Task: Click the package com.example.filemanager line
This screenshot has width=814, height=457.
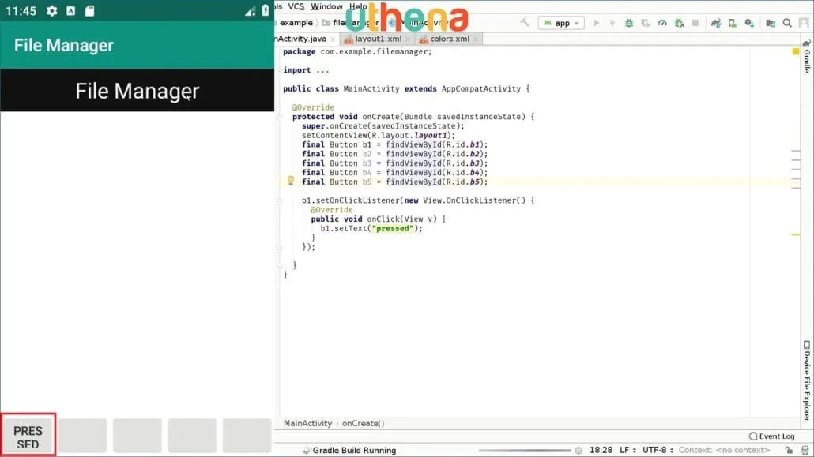Action: point(357,51)
